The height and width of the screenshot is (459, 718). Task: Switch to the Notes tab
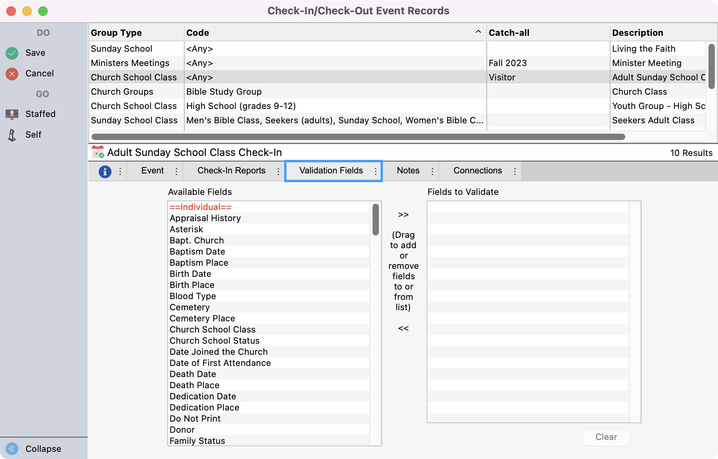point(408,171)
